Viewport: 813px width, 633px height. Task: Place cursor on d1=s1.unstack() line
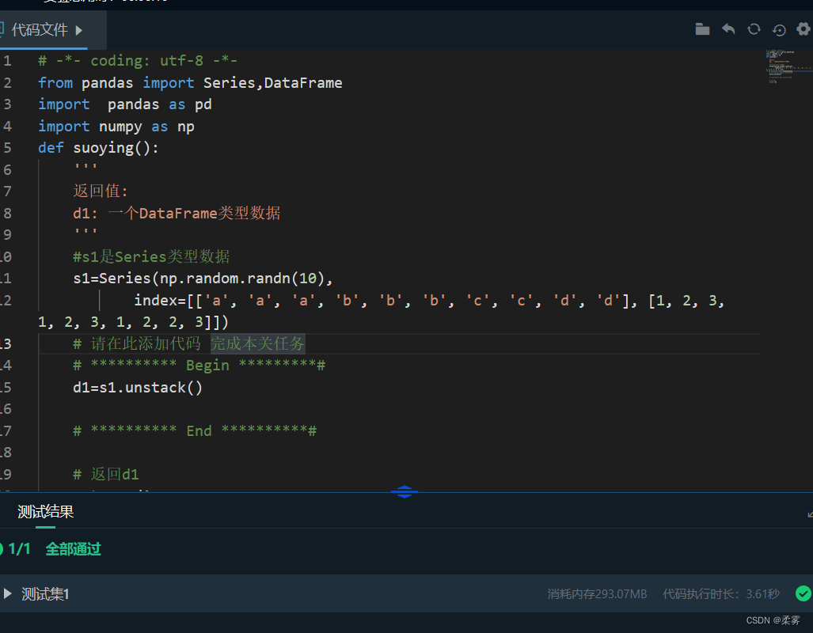point(138,387)
